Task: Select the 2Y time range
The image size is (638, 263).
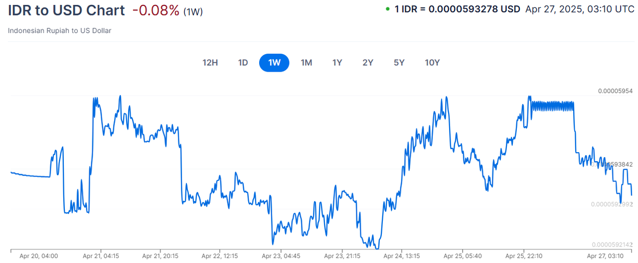Action: [368, 63]
